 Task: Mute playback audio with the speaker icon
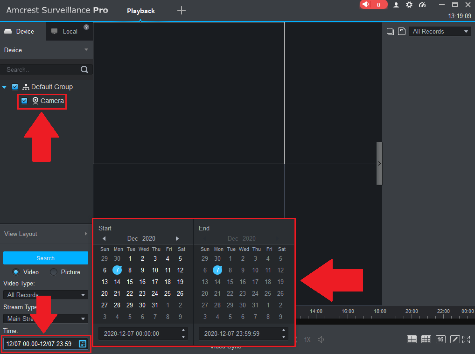[x=321, y=340]
